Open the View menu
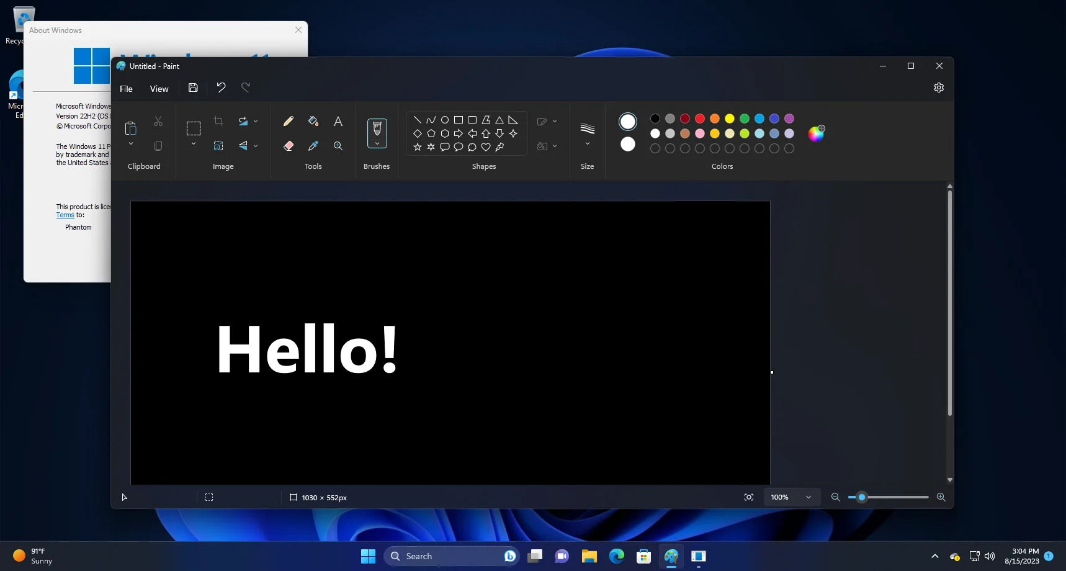The image size is (1066, 571). click(159, 89)
